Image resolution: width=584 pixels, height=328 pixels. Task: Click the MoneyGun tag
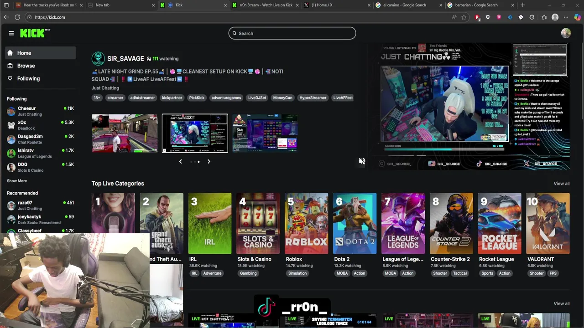[x=282, y=97]
